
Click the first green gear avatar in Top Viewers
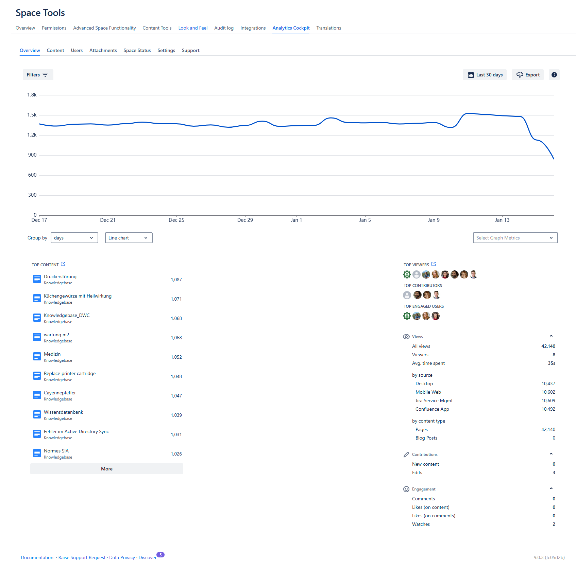coord(407,274)
